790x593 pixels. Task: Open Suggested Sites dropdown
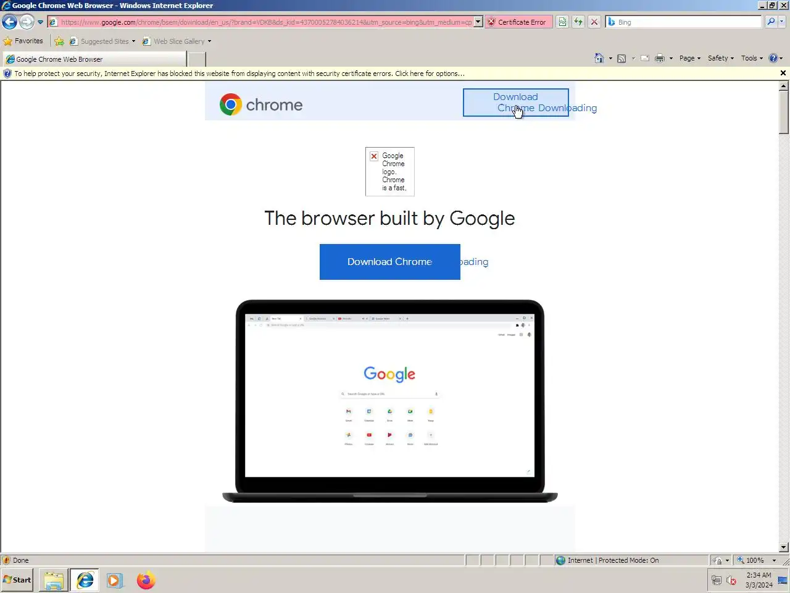point(102,41)
